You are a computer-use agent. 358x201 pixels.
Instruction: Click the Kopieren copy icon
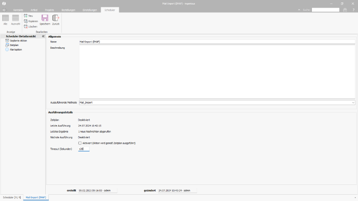tap(31, 21)
